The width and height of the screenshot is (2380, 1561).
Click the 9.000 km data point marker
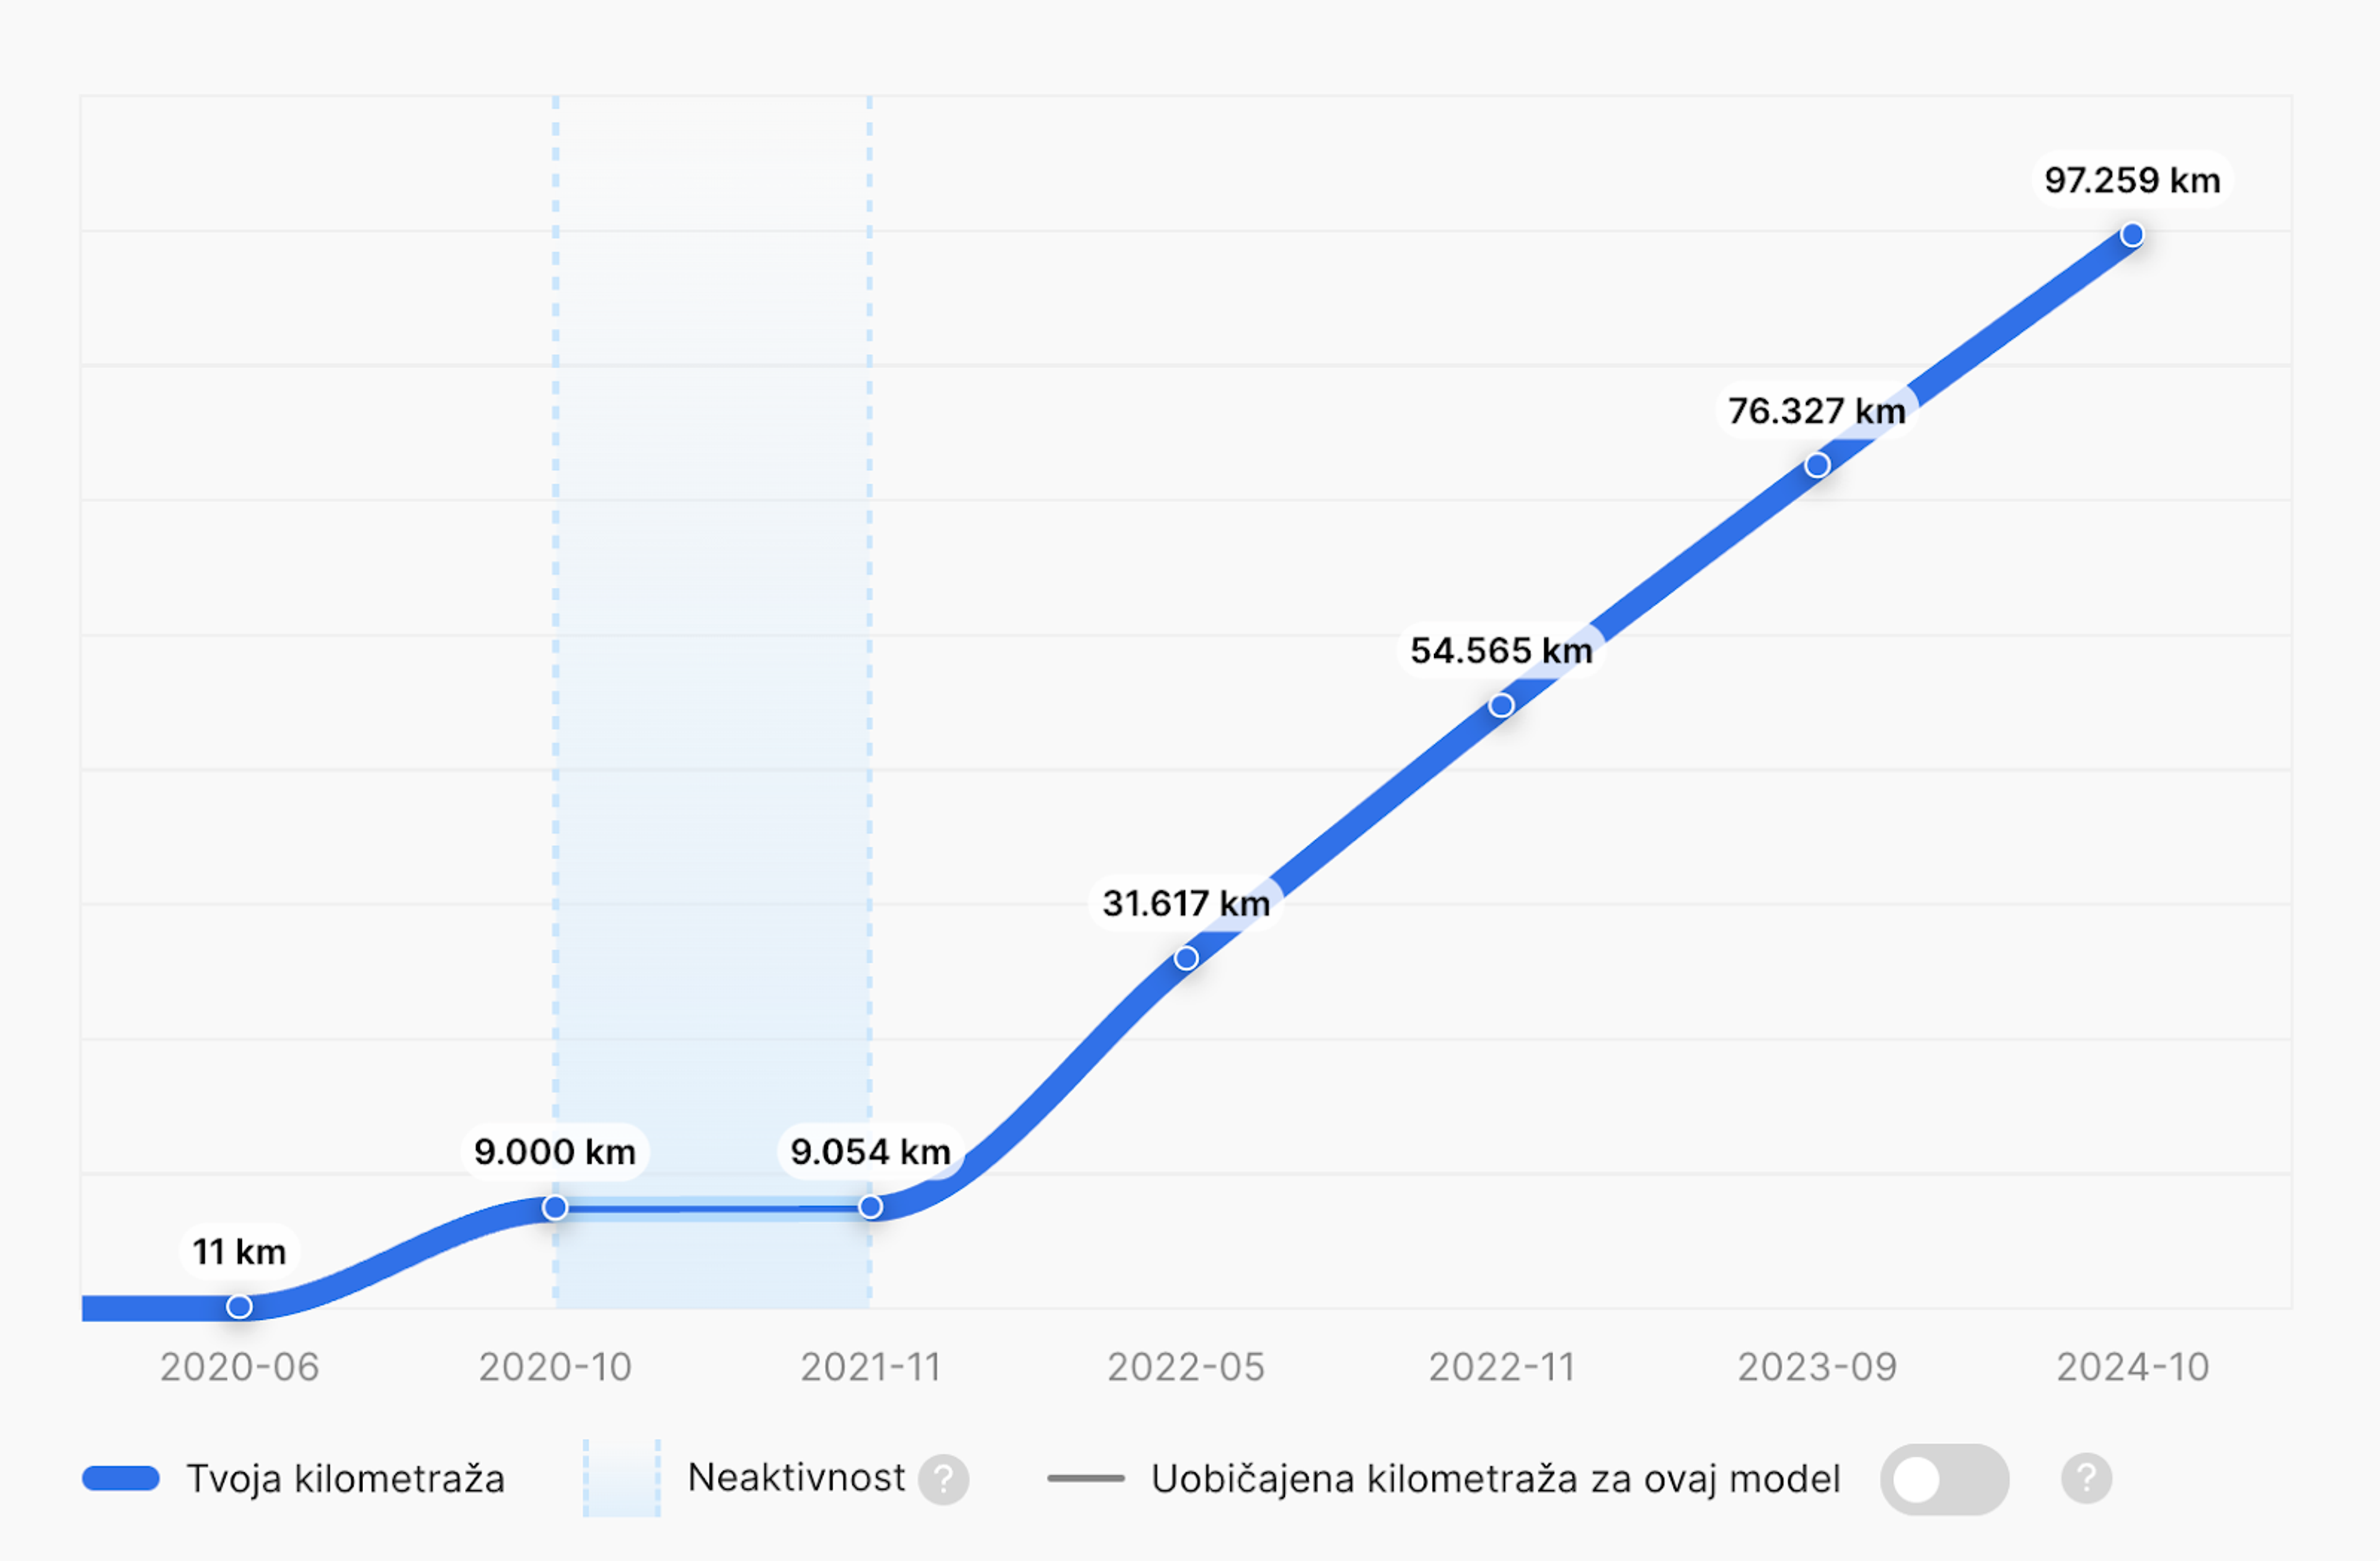click(x=555, y=1208)
